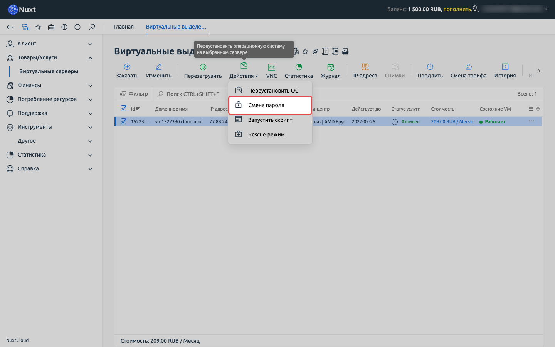Click the print icon beside the page title
Screen dimensions: 555x347
pyautogui.click(x=345, y=51)
